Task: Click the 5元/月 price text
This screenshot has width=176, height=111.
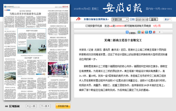Action: click(x=157, y=26)
